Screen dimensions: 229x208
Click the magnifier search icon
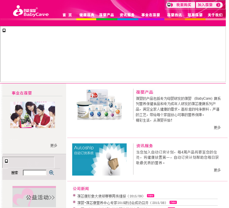point(51,173)
